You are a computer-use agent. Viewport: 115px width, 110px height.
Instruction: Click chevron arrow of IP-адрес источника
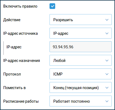pos(107,33)
